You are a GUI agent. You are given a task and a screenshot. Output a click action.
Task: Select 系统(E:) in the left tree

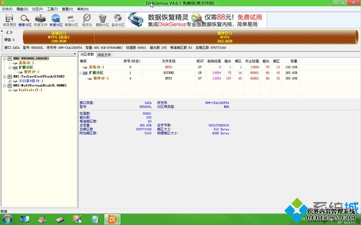tap(26, 63)
